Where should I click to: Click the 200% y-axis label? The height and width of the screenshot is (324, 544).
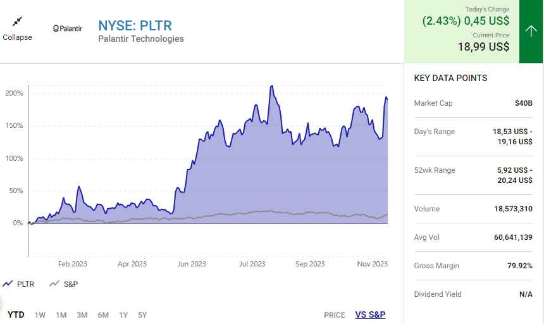14,93
